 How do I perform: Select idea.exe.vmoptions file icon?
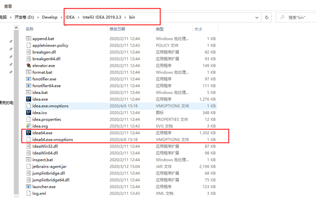[x=28, y=106]
